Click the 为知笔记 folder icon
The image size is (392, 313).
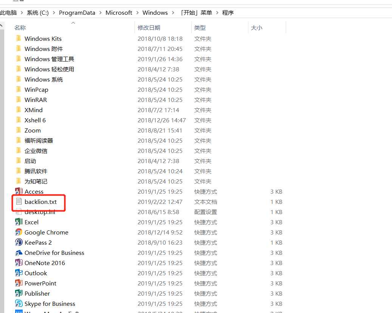point(19,181)
